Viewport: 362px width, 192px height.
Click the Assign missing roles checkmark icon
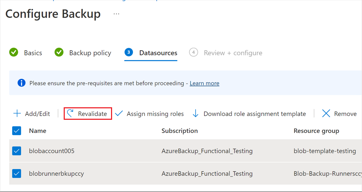tap(119, 114)
